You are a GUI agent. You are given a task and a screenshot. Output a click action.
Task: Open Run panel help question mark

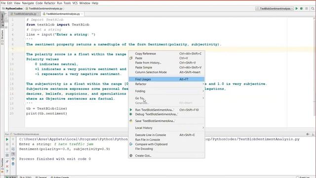pyautogui.click(x=7, y=172)
